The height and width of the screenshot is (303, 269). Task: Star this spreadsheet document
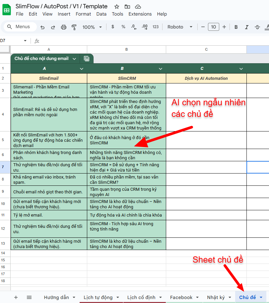tap(117, 7)
